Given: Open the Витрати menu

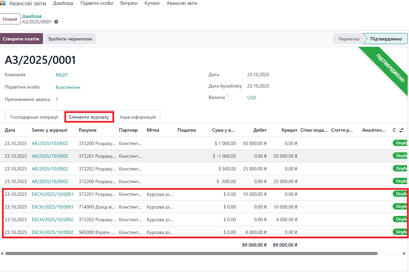Looking at the screenshot, I should (x=129, y=3).
